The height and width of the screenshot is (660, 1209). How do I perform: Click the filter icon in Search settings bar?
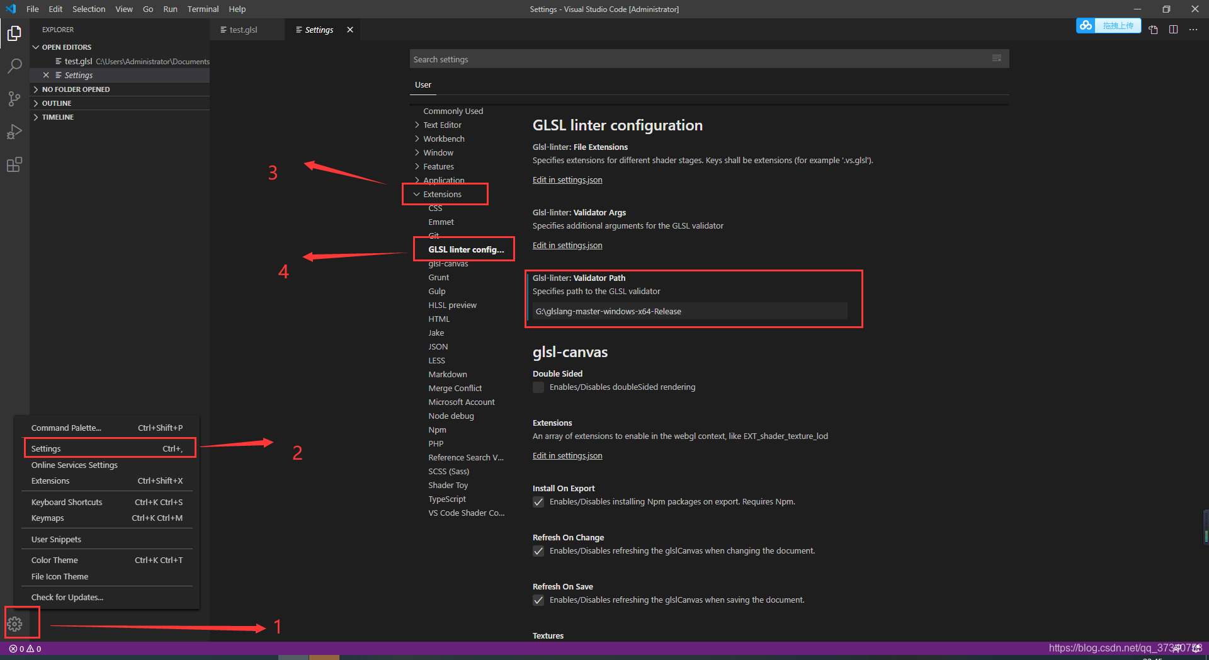tap(997, 59)
